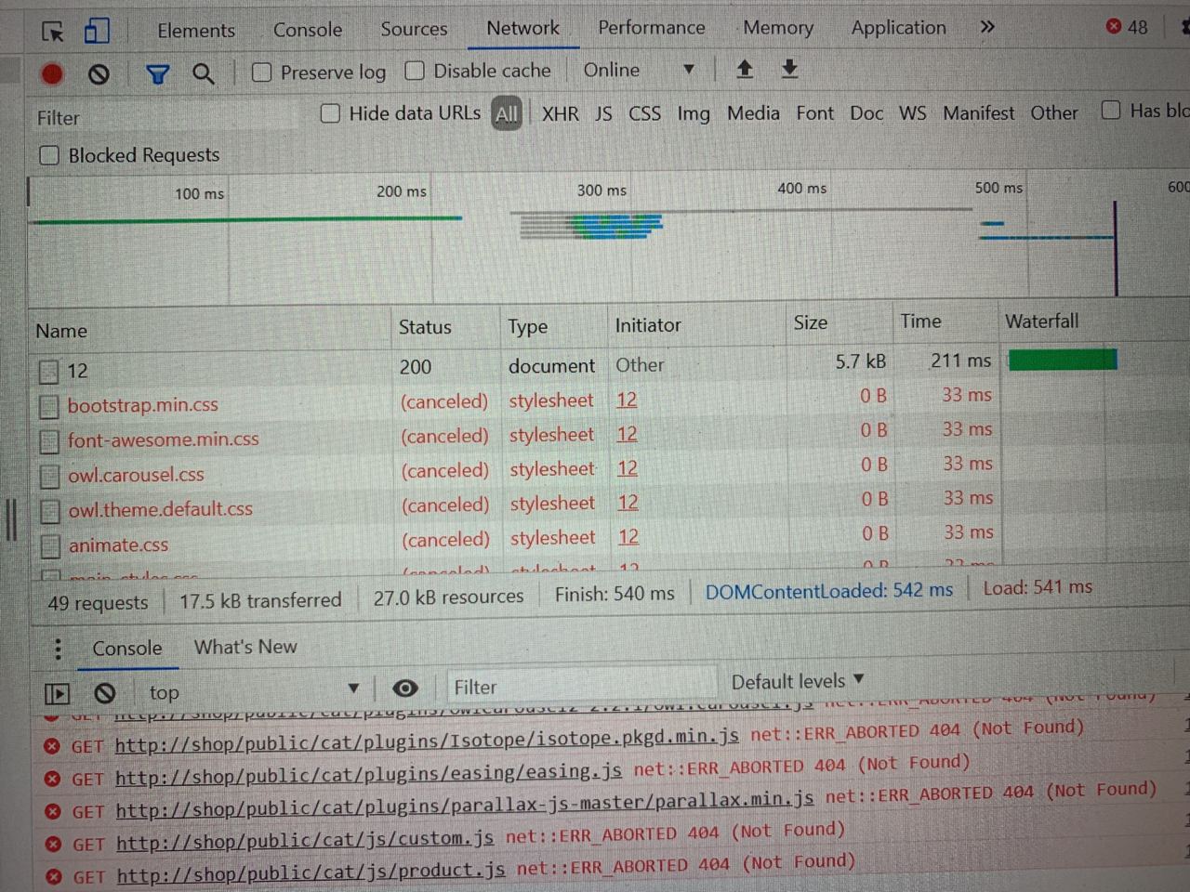Filter requests by CSS type
1190x892 pixels.
(644, 113)
